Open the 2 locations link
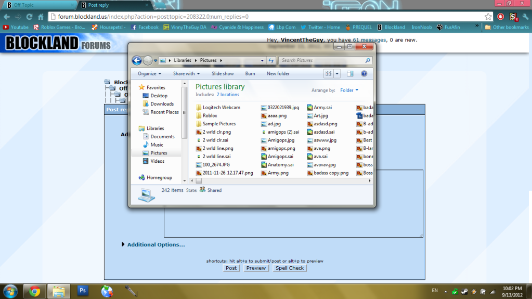 pyautogui.click(x=228, y=95)
